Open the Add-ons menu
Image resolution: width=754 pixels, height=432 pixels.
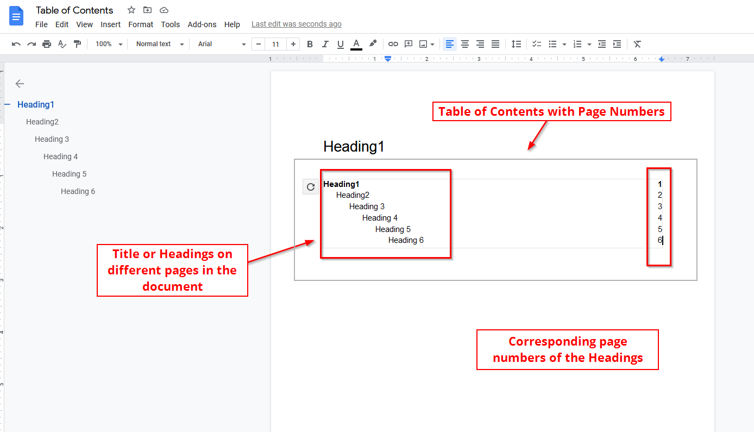[202, 24]
